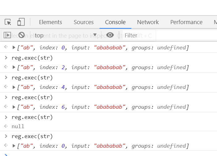Select the Console tab
Image resolution: width=217 pixels, height=156 pixels.
(x=115, y=22)
